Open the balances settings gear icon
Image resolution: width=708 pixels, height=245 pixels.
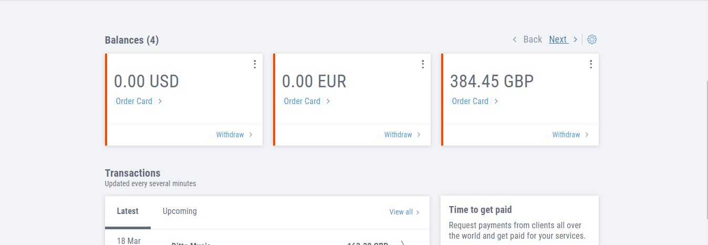(592, 39)
